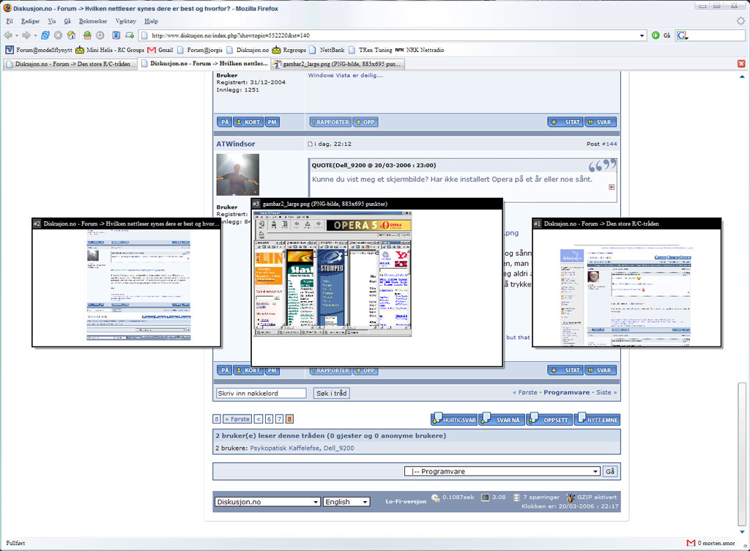Open ATWindsor's user profile link
The width and height of the screenshot is (750, 551).
coord(235,144)
